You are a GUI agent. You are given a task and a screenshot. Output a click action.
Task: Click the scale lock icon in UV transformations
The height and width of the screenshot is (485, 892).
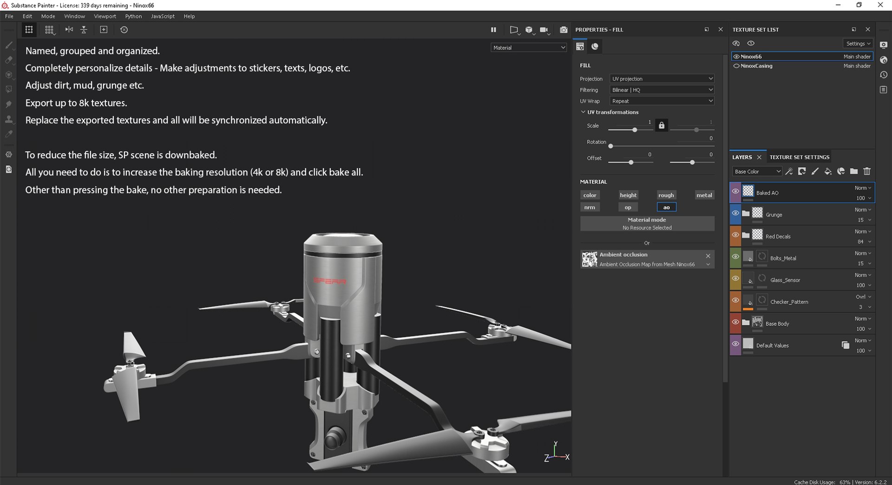(x=662, y=125)
